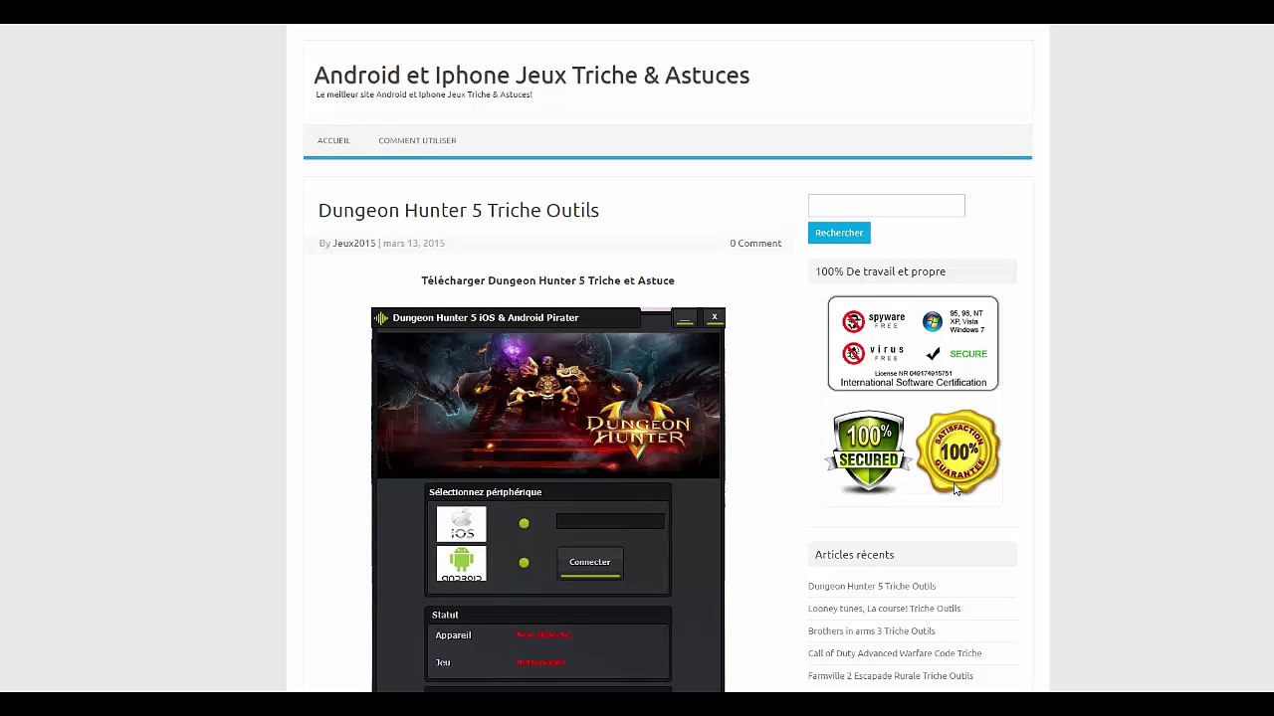Click the Sélectionnez périphérique label
Screen dimensions: 1274x716
coord(485,492)
